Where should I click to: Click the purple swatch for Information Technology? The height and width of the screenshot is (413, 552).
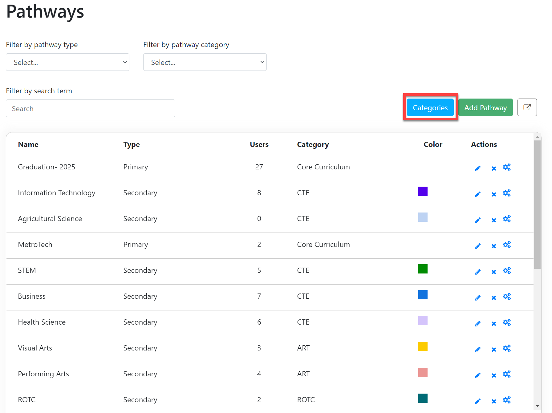pyautogui.click(x=423, y=191)
